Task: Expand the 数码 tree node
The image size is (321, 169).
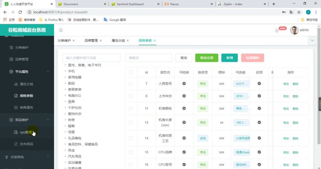Action: (65, 83)
